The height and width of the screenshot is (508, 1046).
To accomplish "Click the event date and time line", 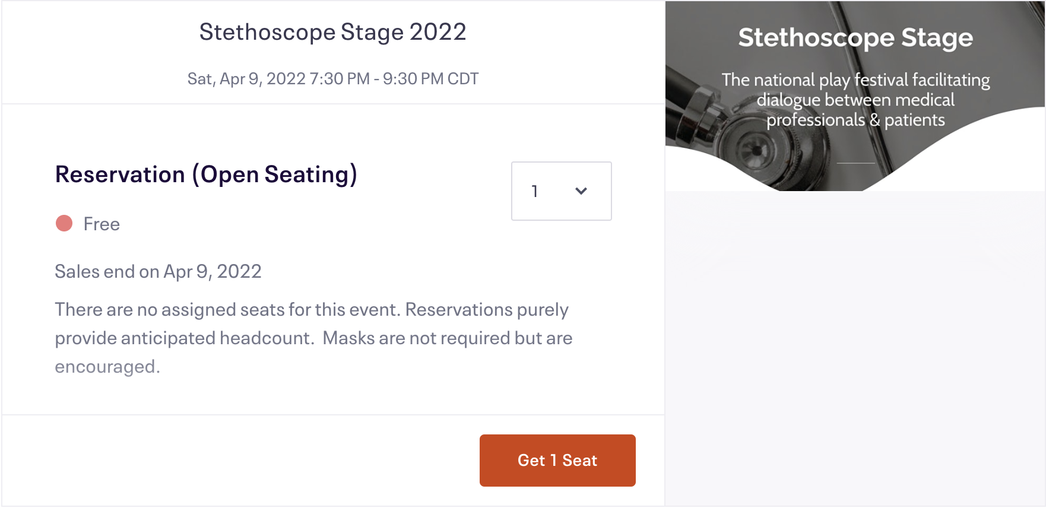I will (x=332, y=79).
